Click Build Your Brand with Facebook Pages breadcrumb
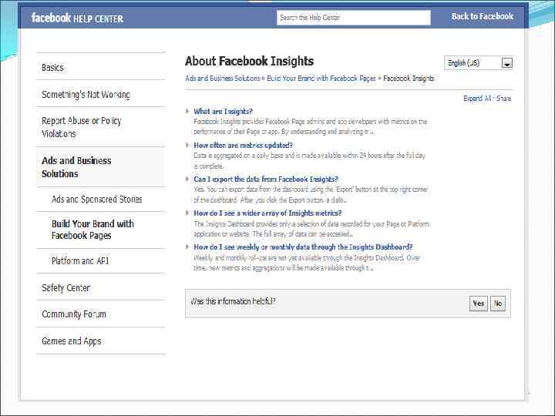 [x=321, y=78]
